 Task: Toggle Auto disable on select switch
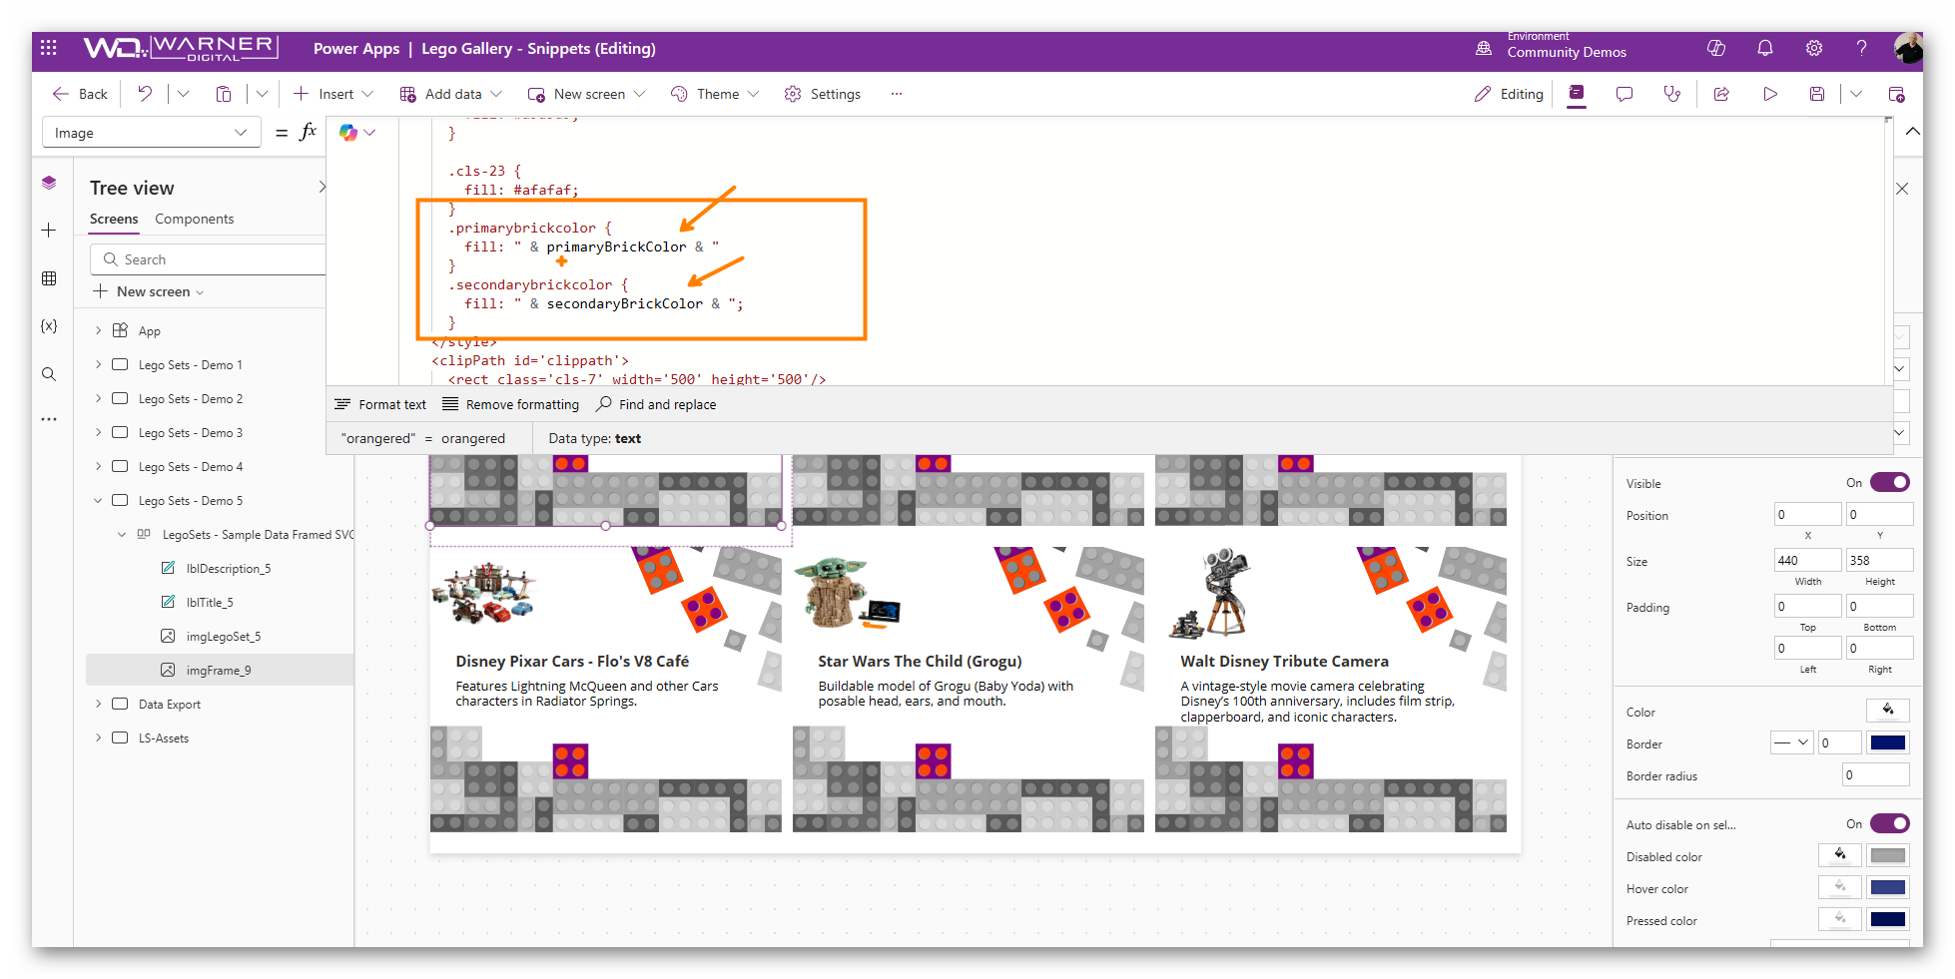click(x=1889, y=824)
